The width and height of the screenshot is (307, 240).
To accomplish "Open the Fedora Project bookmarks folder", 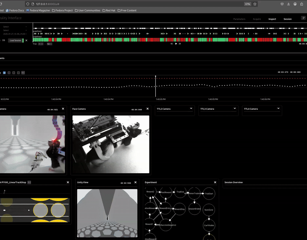I will tap(62, 11).
